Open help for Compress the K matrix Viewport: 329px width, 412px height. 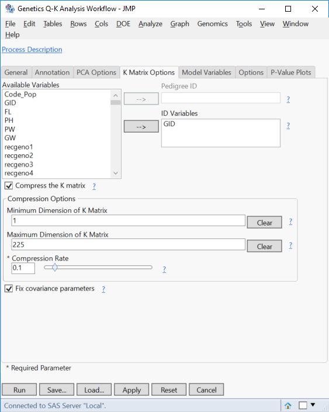coord(94,186)
